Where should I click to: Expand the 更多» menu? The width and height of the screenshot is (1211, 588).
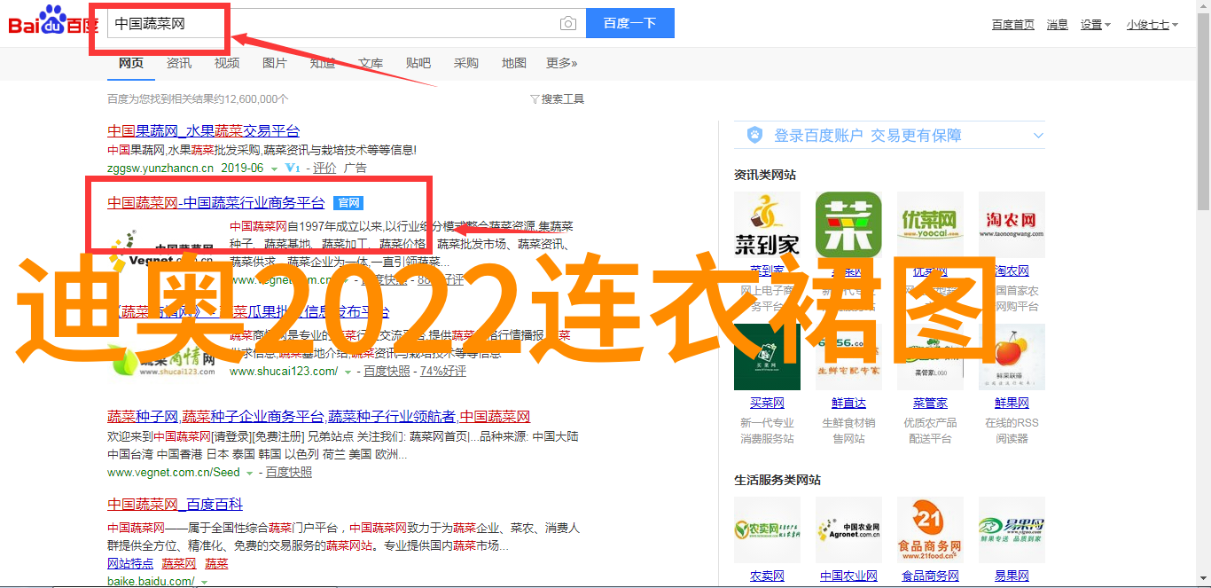[x=561, y=63]
